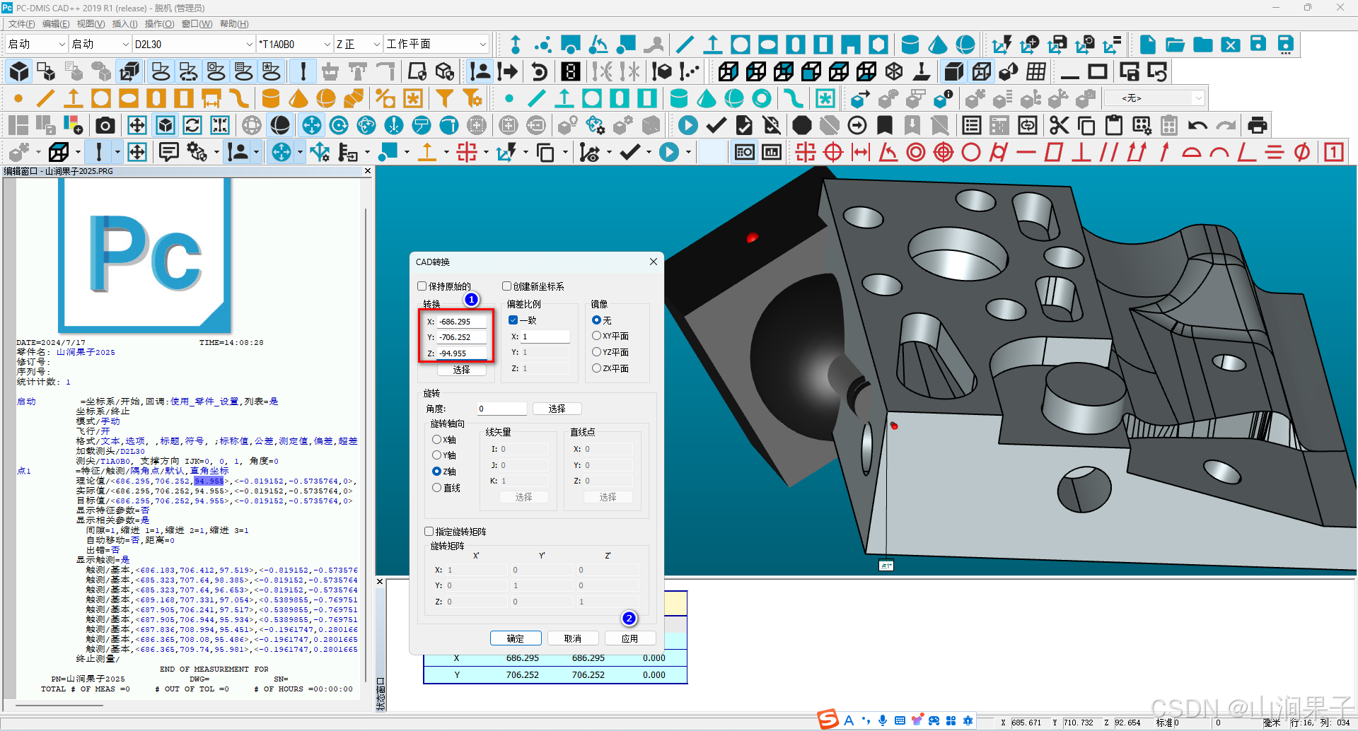This screenshot has width=1358, height=731.
Task: Open the 帮助(H) menu
Action: pyautogui.click(x=234, y=24)
